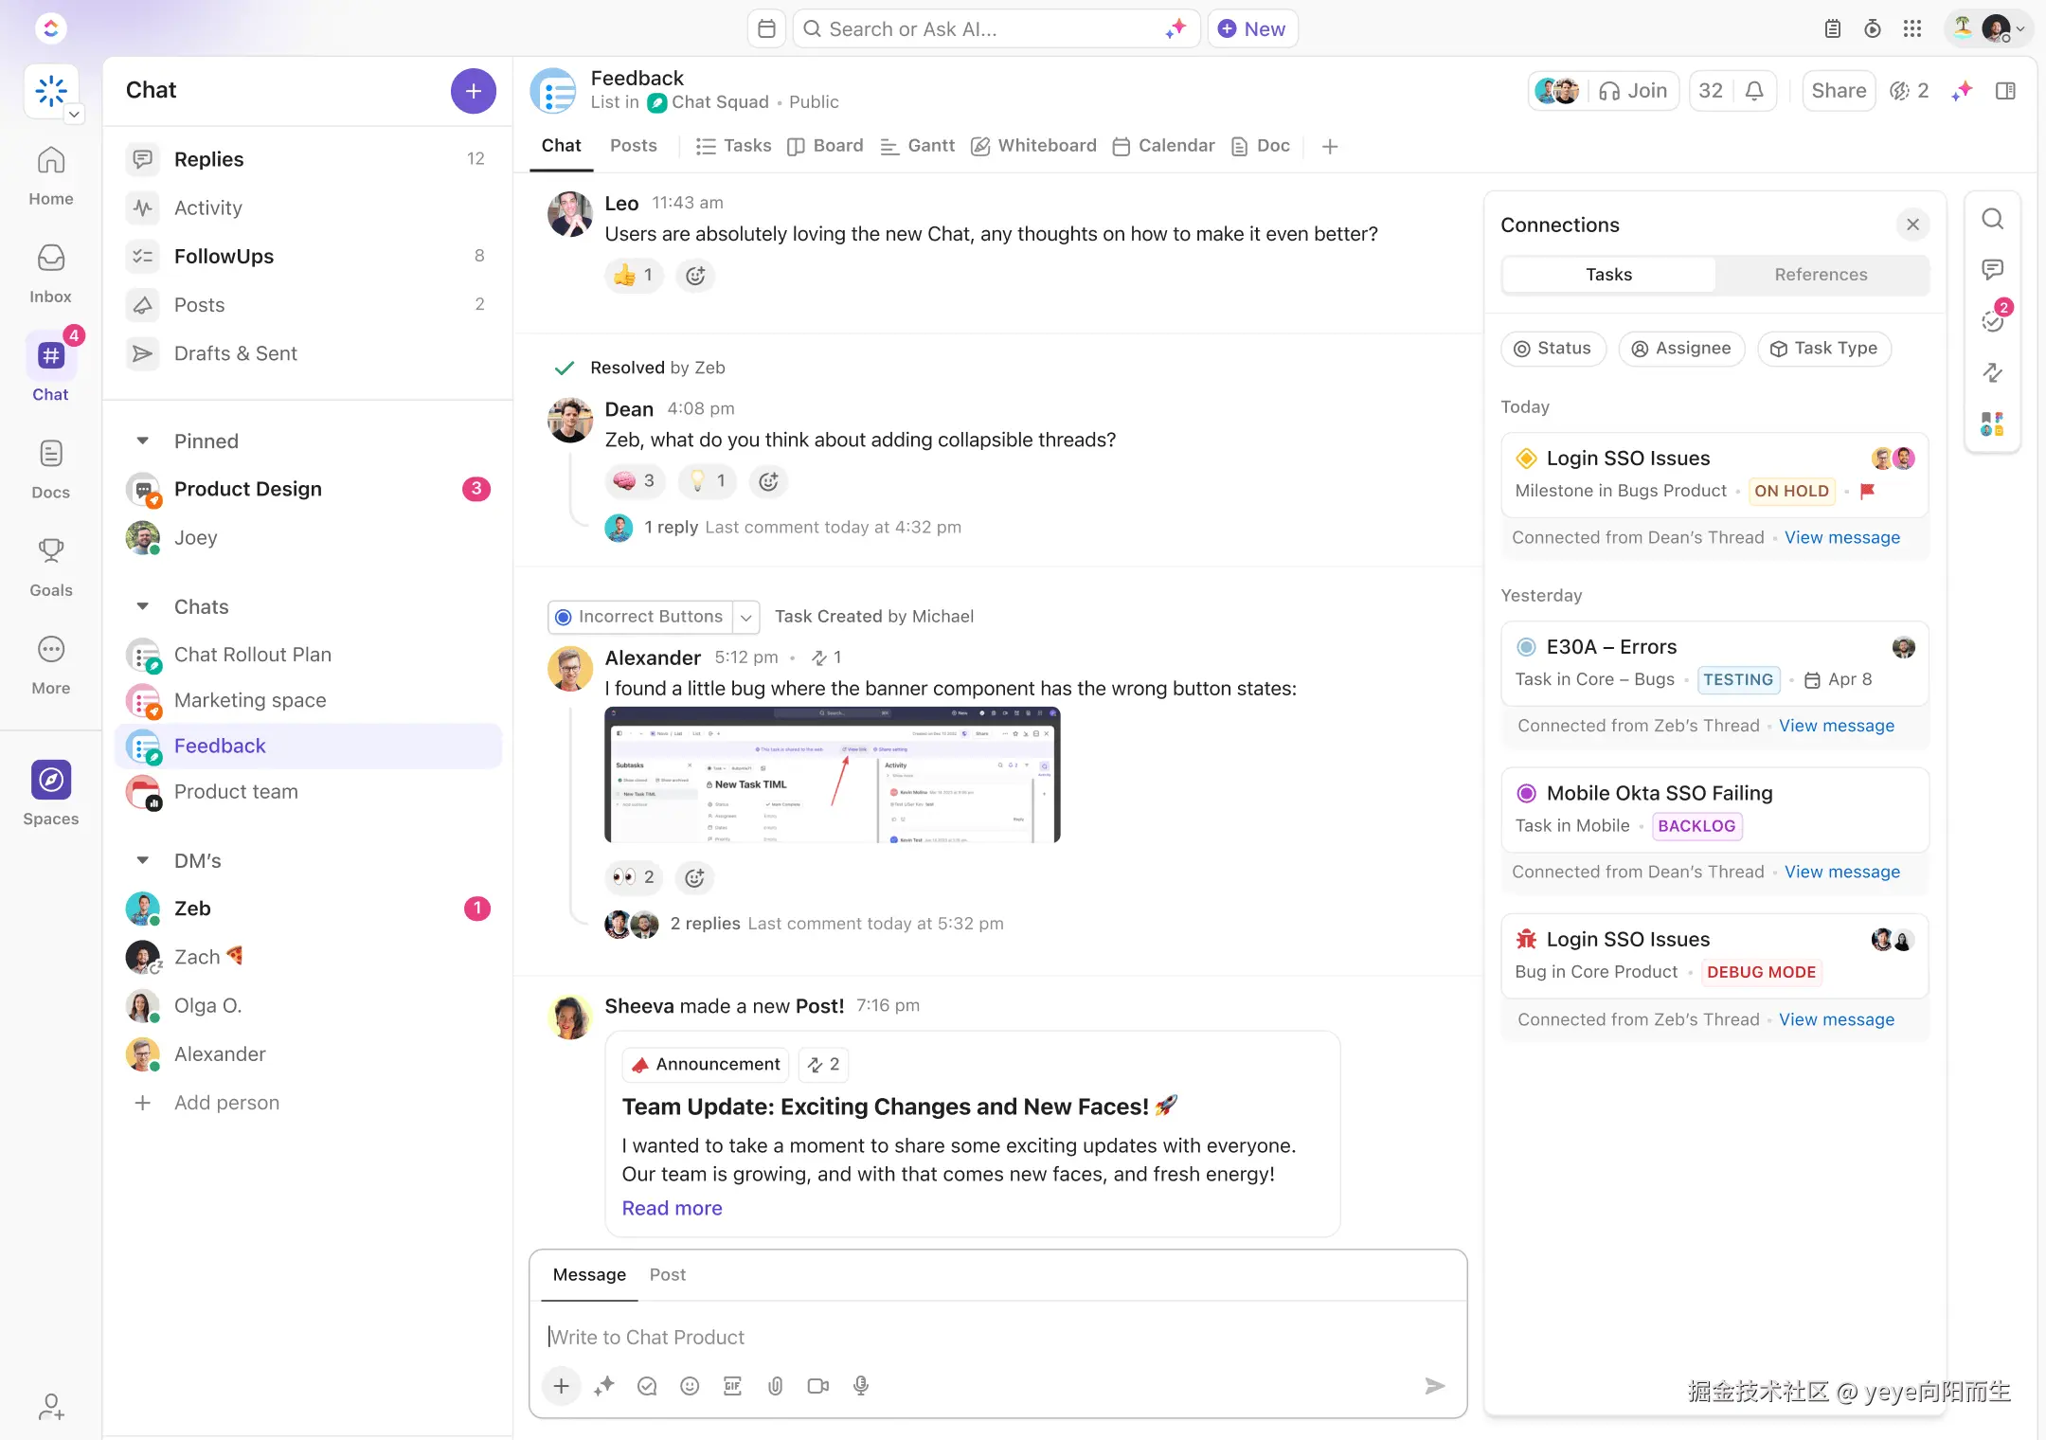Open the Goals trophy icon in sidebar

(50, 550)
